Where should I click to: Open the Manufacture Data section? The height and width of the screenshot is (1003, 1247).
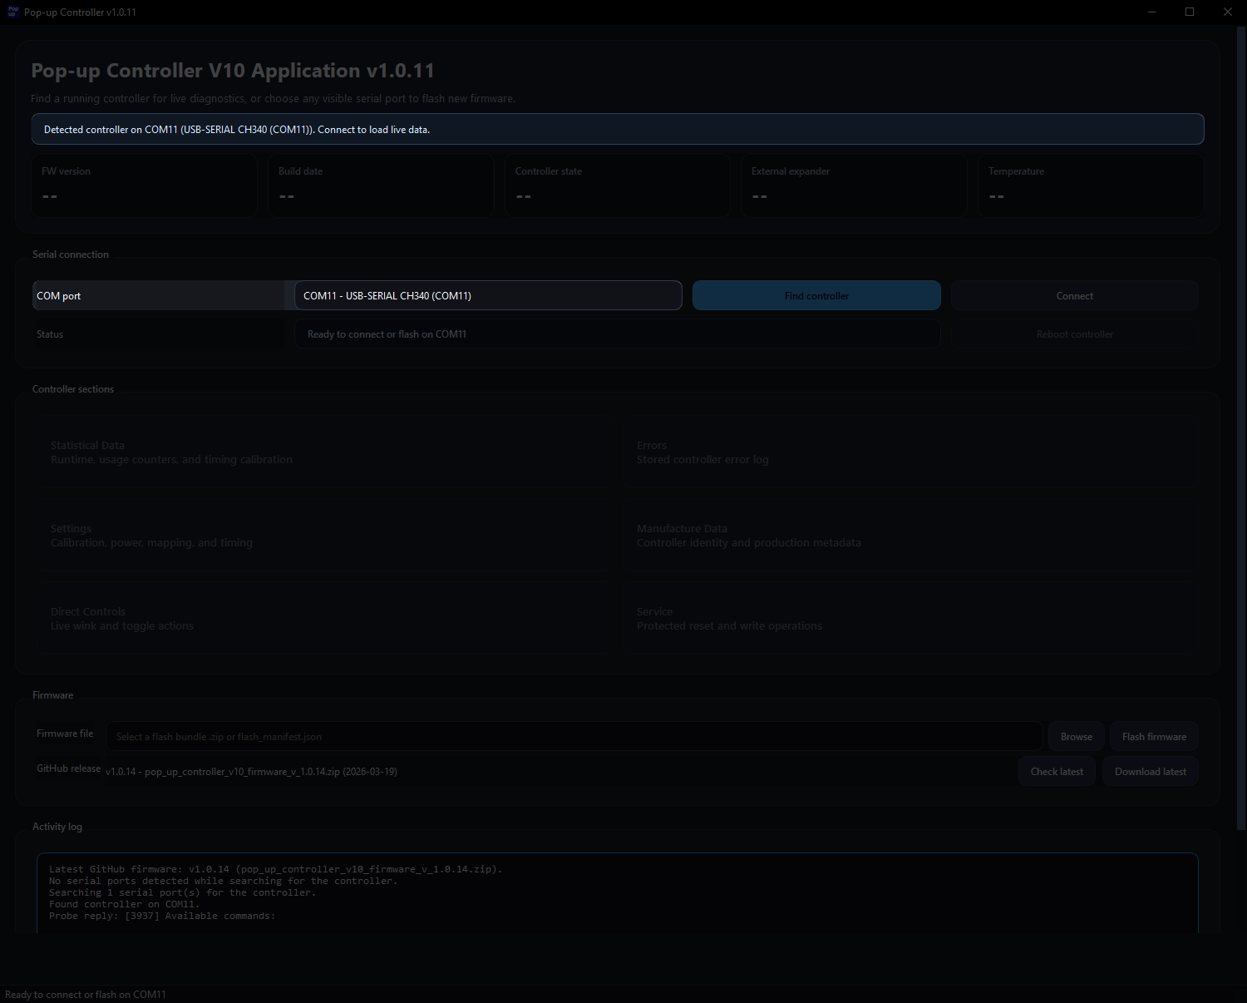pyautogui.click(x=910, y=535)
